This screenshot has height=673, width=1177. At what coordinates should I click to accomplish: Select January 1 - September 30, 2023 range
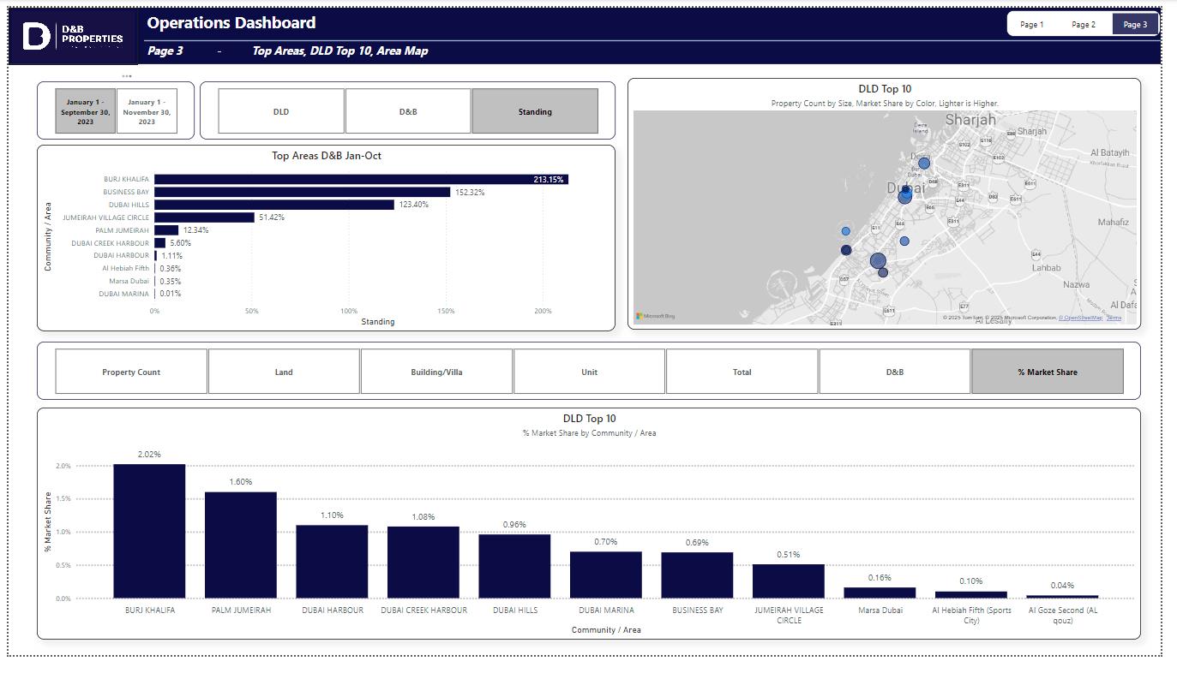[86, 111]
